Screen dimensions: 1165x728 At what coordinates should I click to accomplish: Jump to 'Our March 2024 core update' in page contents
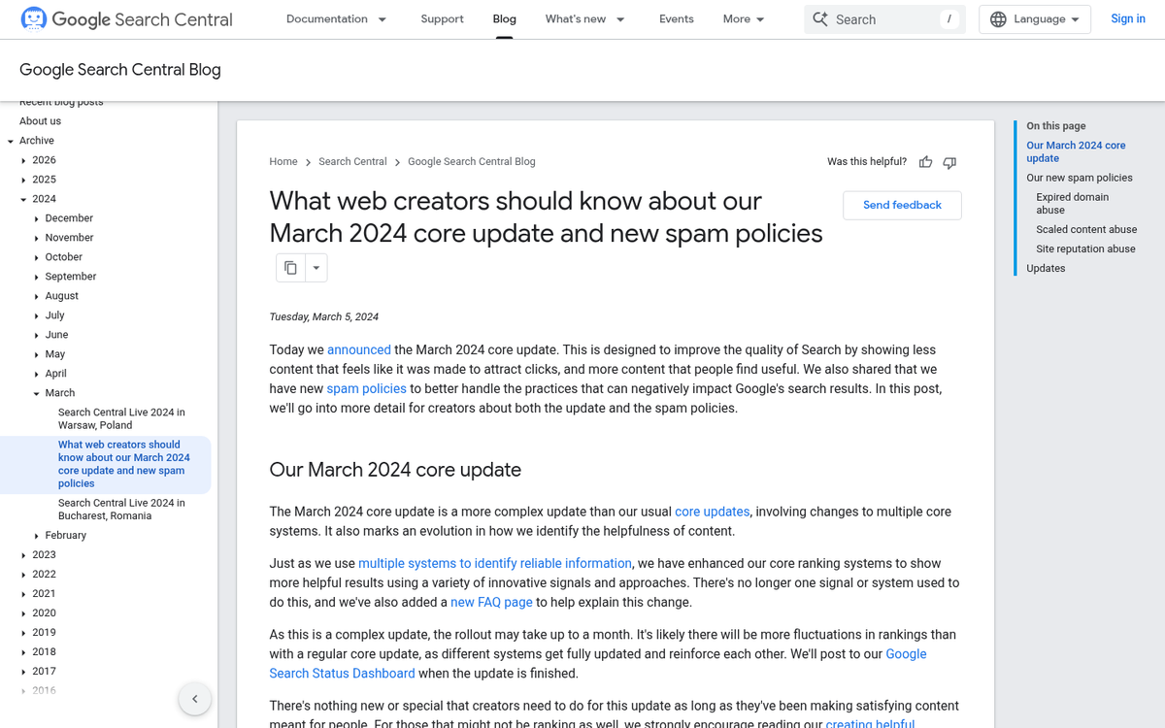click(x=1076, y=151)
